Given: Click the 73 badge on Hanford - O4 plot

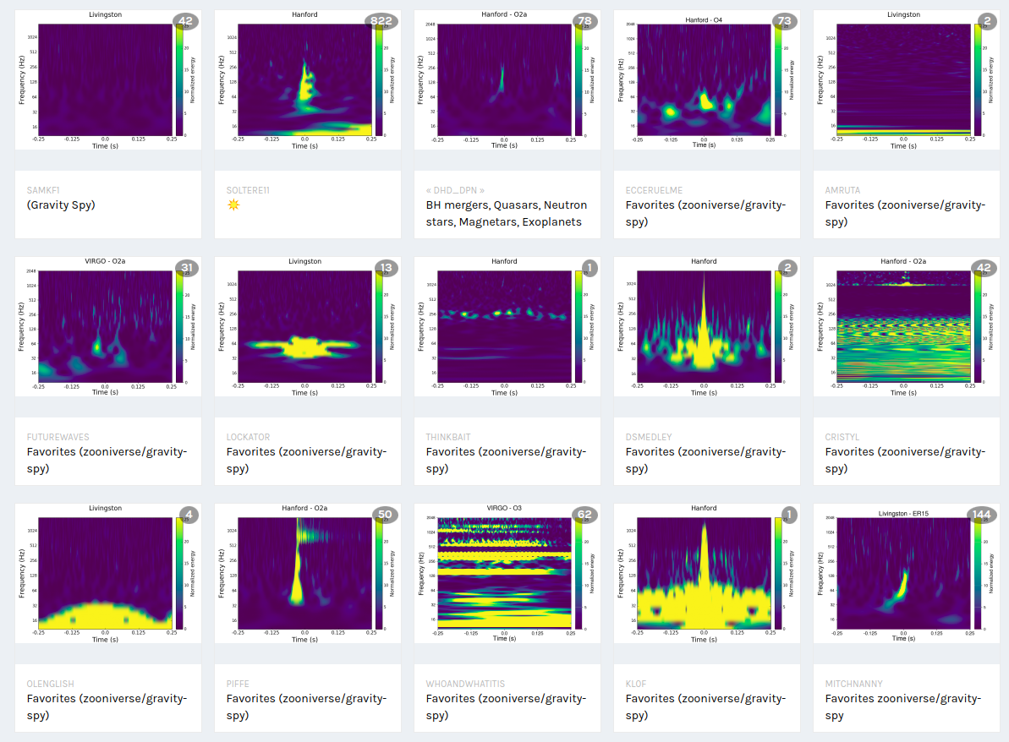Looking at the screenshot, I should [x=783, y=21].
